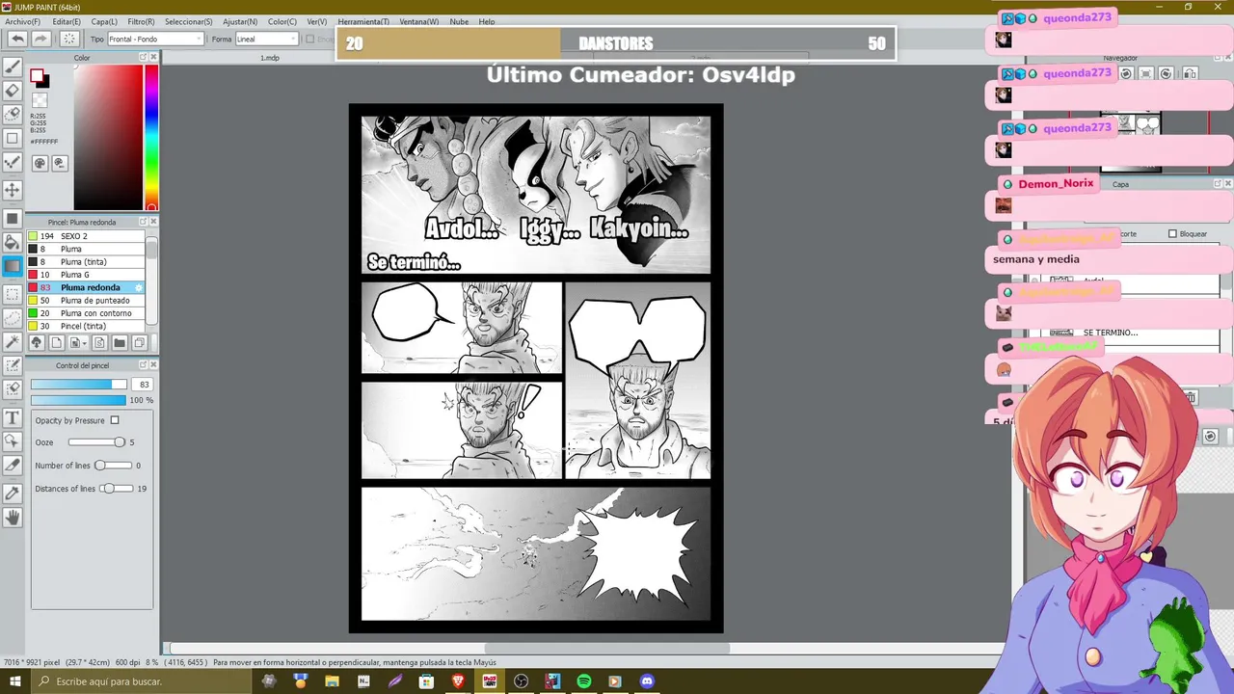Open the brush folder icon
The height and width of the screenshot is (694, 1234).
(x=120, y=343)
